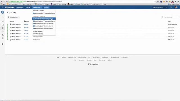Open commit hash in 29 minutes ago row
Screen dimensions: 180x101
coord(26,24)
